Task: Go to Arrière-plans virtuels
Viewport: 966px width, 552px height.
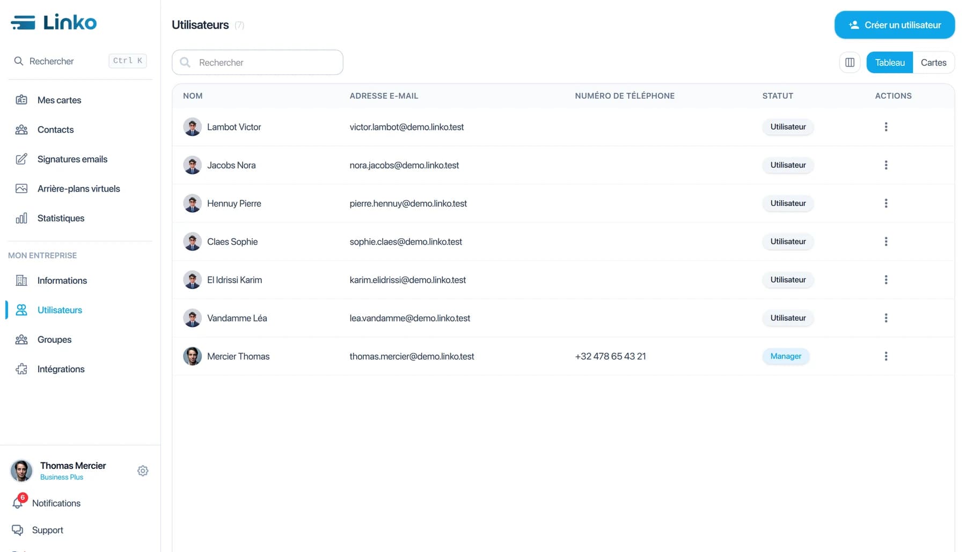Action: click(78, 188)
